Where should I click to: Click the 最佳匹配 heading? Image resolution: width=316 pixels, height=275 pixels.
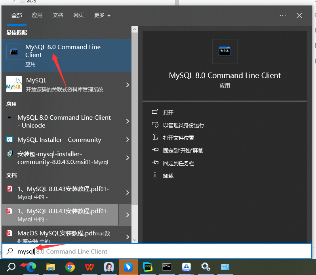tap(17, 32)
